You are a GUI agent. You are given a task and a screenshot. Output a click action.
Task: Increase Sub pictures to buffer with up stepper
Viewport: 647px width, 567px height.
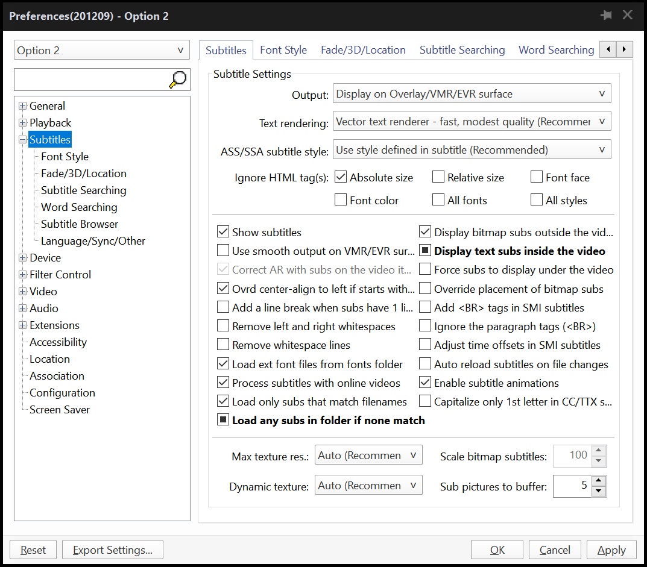pos(599,481)
